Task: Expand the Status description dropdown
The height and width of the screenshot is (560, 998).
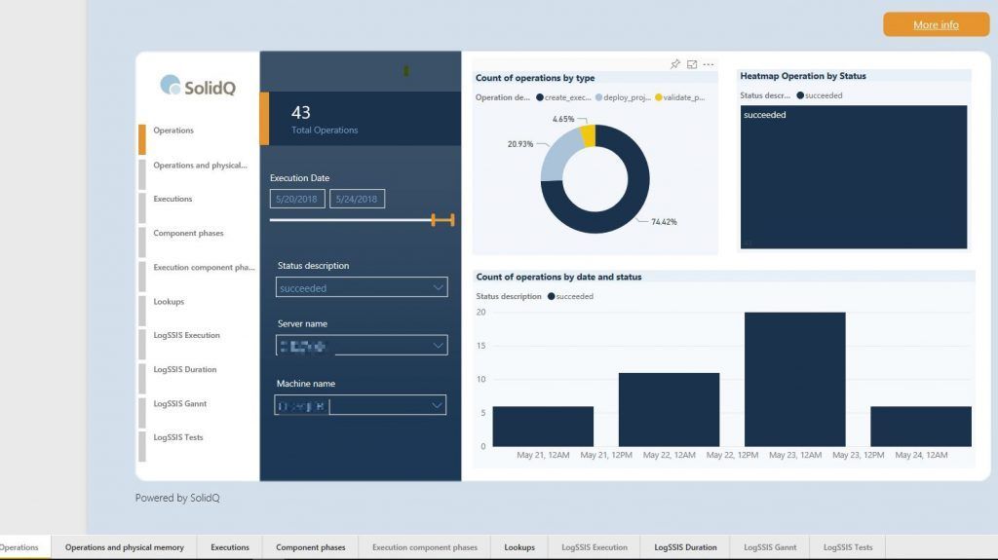Action: 438,287
